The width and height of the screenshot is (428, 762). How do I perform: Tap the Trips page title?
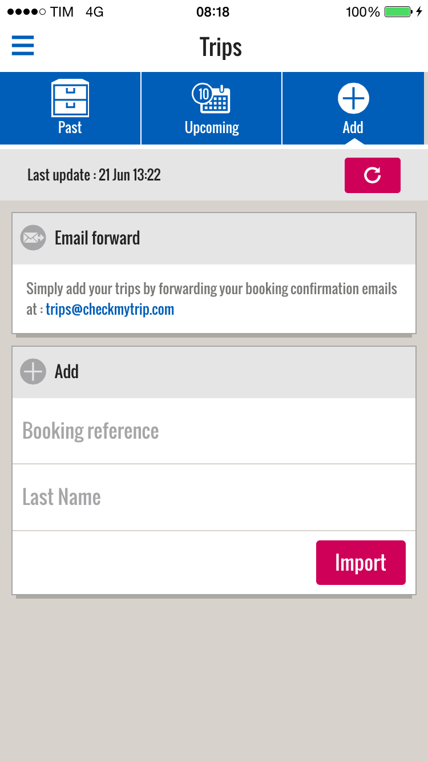point(221,47)
